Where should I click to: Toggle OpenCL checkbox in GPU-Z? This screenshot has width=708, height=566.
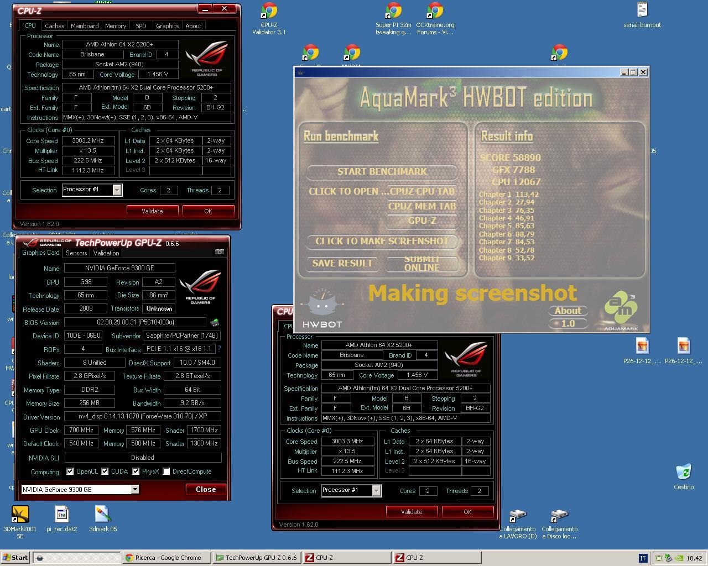[70, 471]
